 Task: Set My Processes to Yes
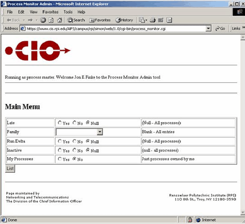click(60, 159)
